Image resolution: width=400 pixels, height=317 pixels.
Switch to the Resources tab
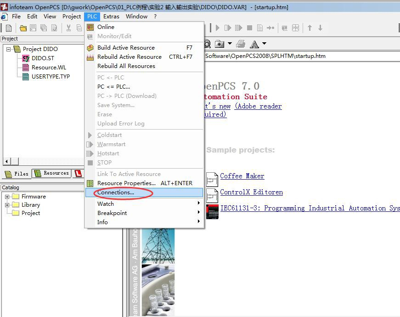pos(51,174)
